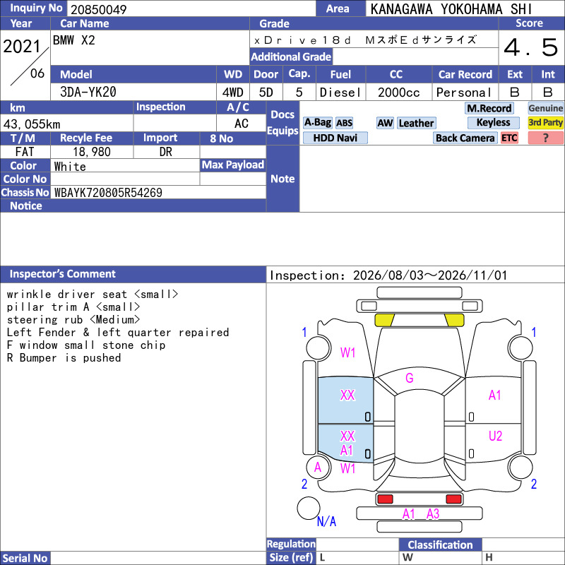The width and height of the screenshot is (565, 565).
Task: Click the 2000cc engine value
Action: click(x=399, y=93)
